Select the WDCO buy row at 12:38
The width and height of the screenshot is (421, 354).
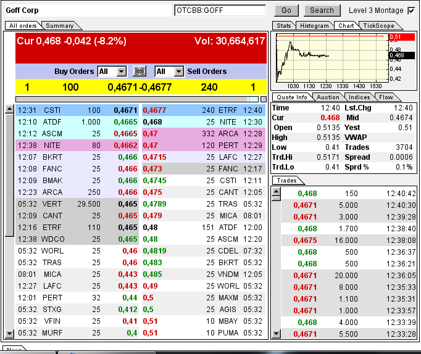(77, 239)
